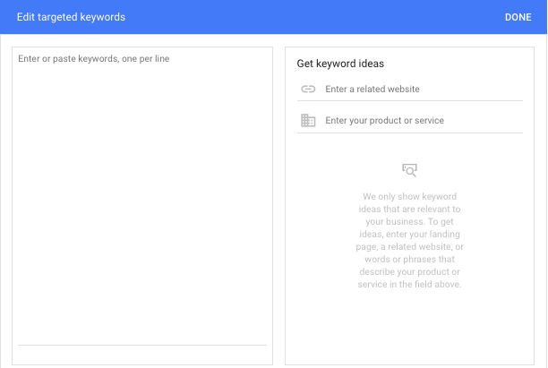Click the magnifier icon above the hint text
The image size is (548, 368).
pyautogui.click(x=410, y=169)
